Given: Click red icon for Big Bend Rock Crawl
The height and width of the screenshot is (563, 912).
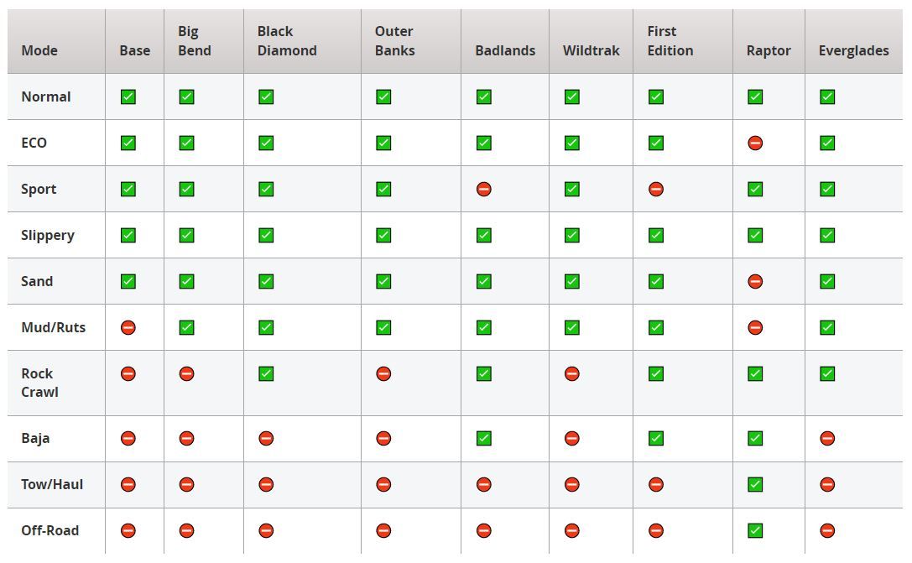Looking at the screenshot, I should click(187, 374).
